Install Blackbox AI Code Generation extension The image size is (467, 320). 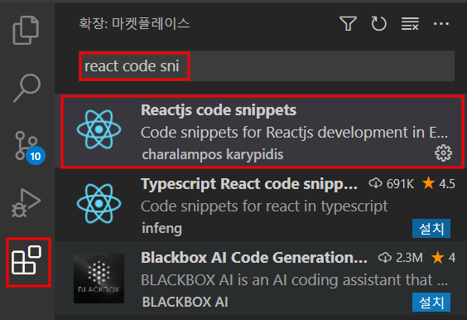tap(431, 302)
